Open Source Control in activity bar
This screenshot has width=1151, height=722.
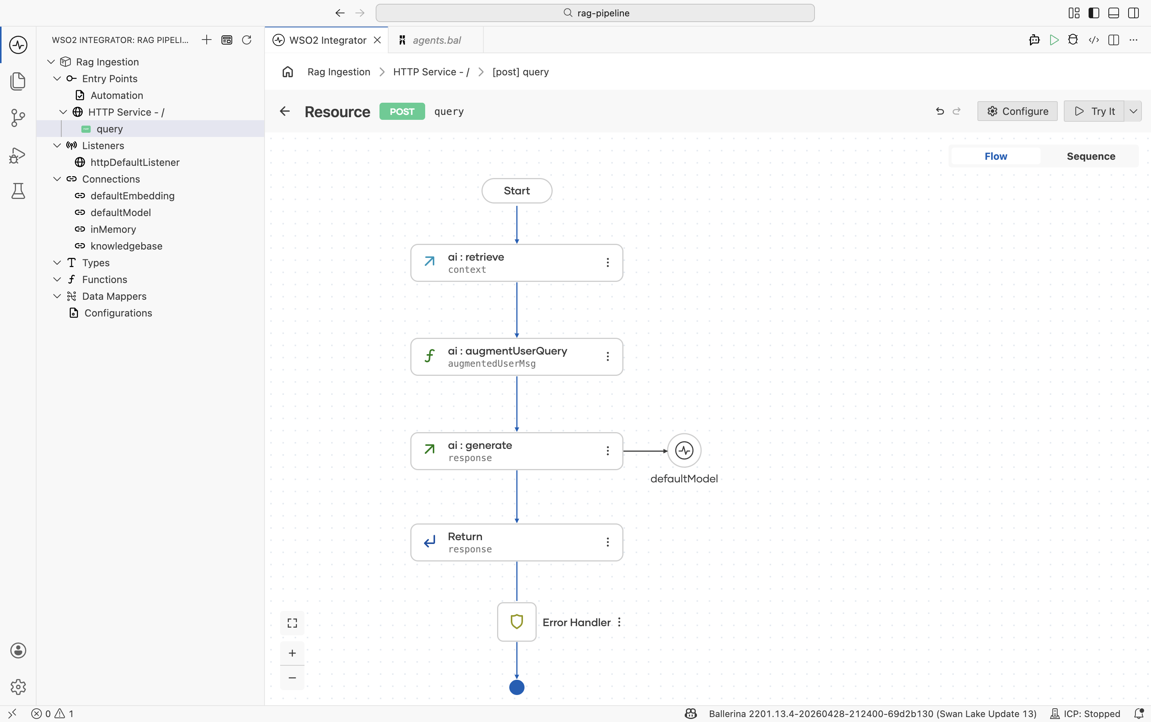(18, 118)
